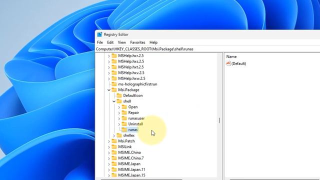The image size is (320, 180).
Task: Click the pane splitter grip handle
Action: point(219,120)
